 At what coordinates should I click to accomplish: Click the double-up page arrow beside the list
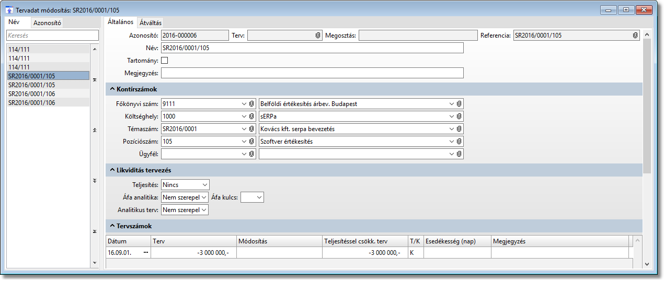(x=94, y=130)
